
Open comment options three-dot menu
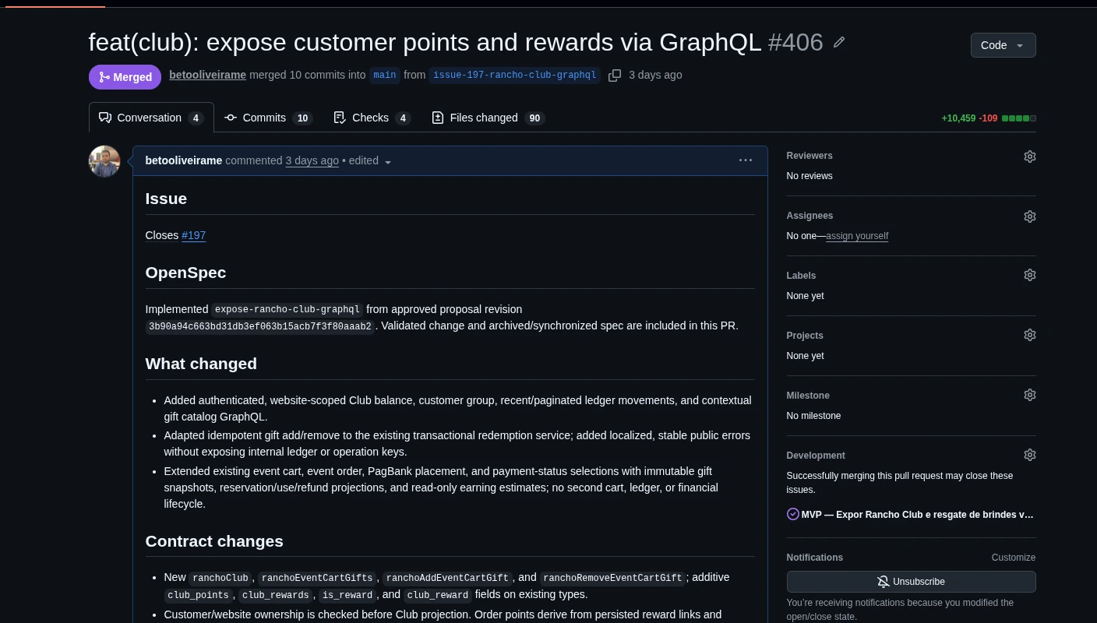(x=746, y=160)
